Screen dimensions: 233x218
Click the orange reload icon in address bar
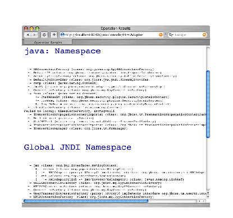161,35
